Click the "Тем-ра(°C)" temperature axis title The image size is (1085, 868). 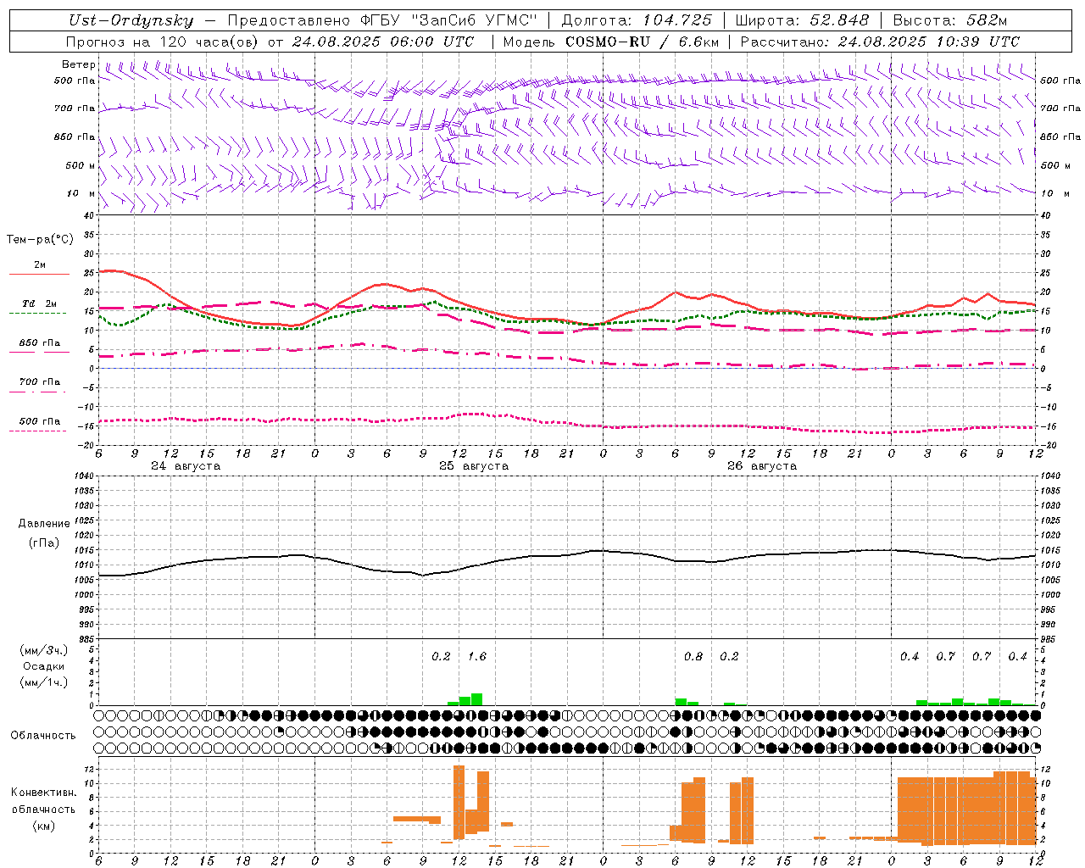pos(40,240)
